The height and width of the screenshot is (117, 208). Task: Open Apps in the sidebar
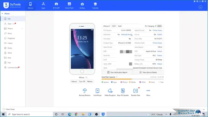(13, 24)
